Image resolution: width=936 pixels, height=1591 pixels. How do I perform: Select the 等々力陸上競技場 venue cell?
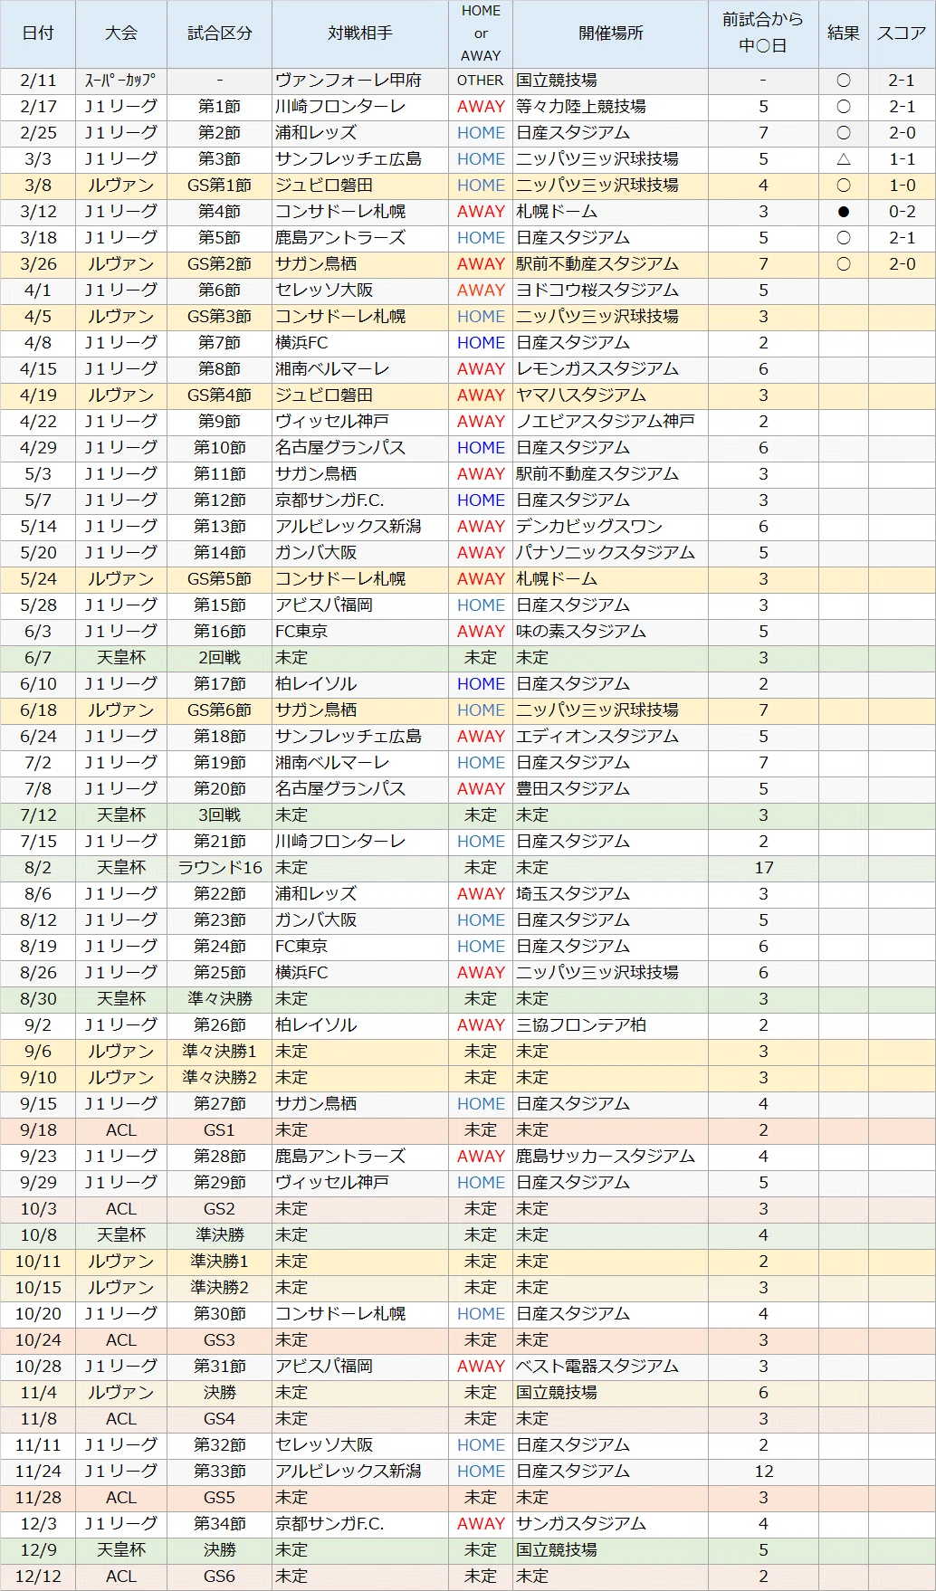tap(611, 107)
